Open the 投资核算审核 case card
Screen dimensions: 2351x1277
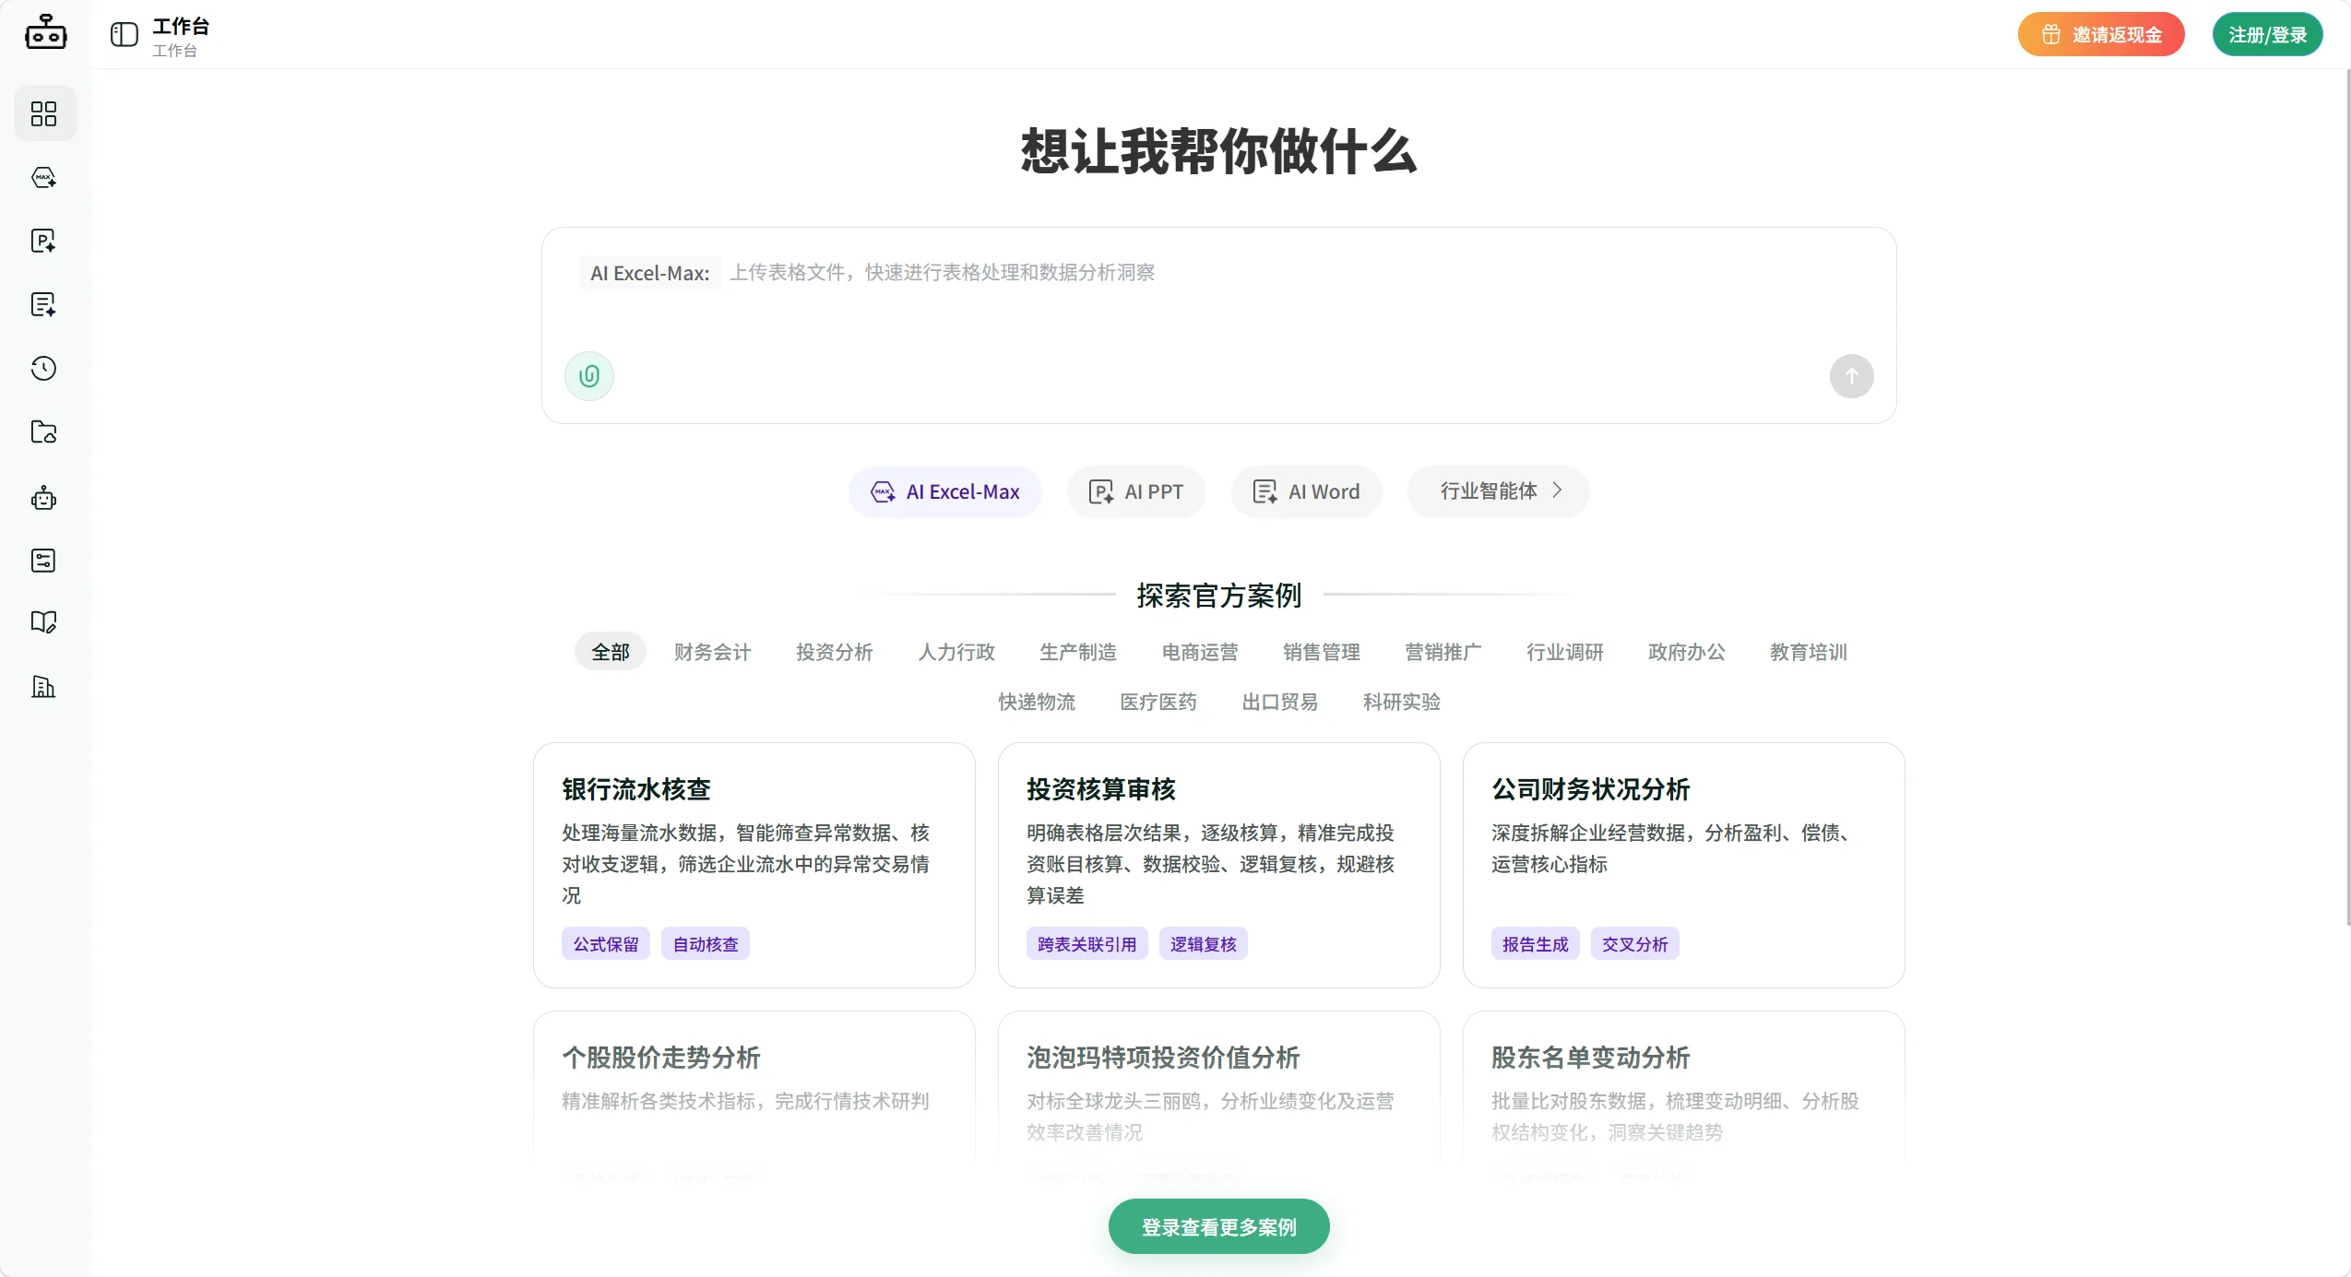(x=1218, y=865)
